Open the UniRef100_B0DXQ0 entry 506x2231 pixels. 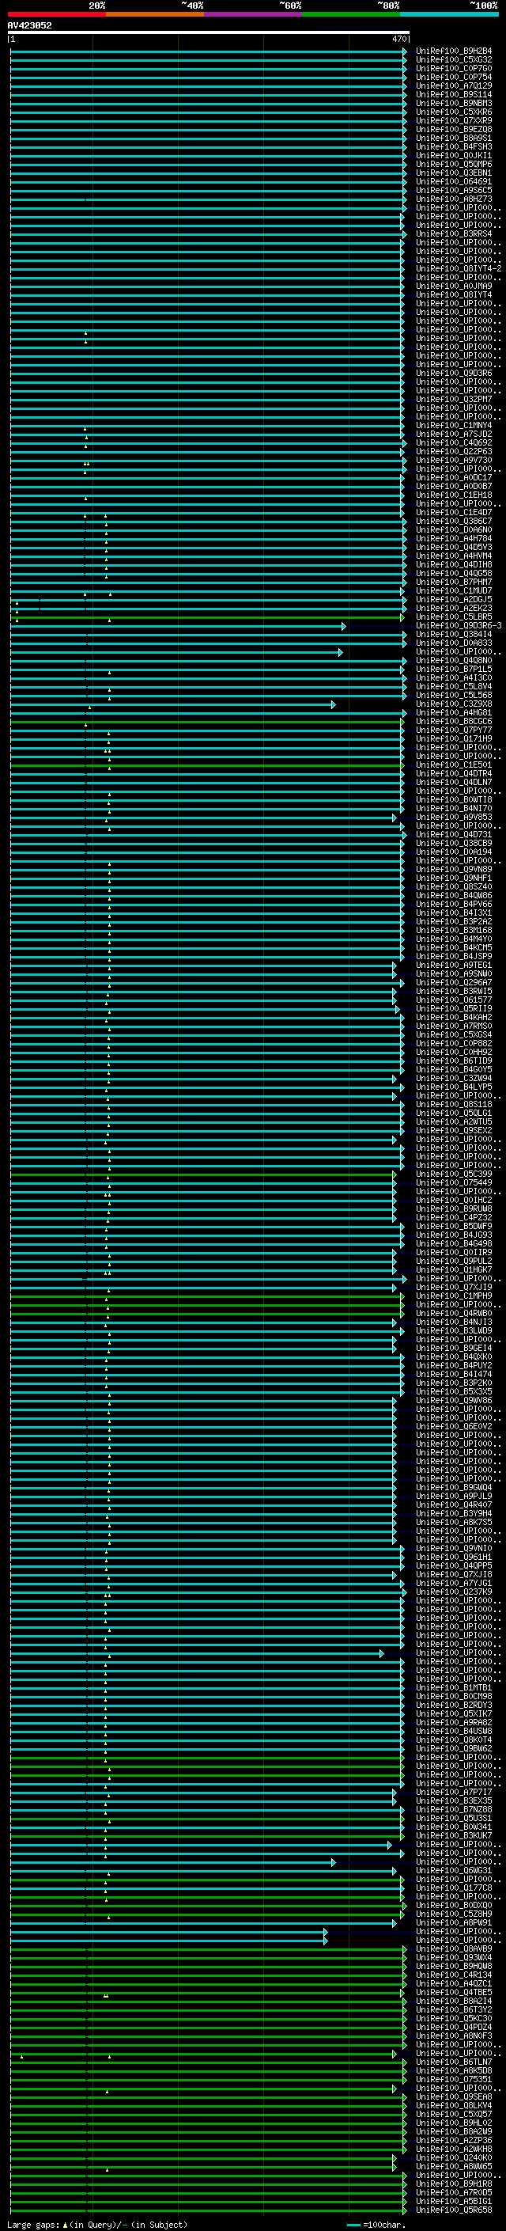pyautogui.click(x=454, y=1904)
